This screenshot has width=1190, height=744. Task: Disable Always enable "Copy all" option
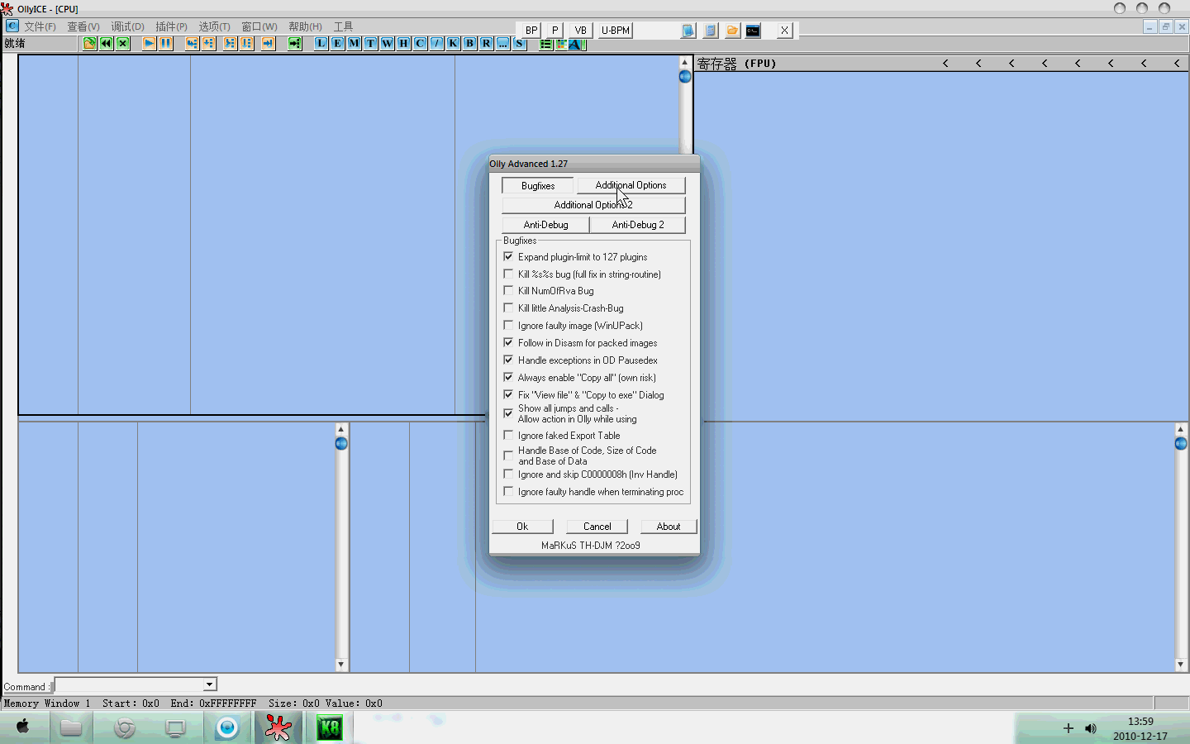point(508,377)
